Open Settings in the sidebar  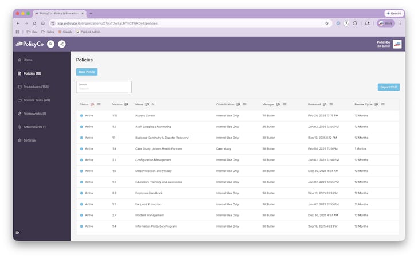coord(26,140)
